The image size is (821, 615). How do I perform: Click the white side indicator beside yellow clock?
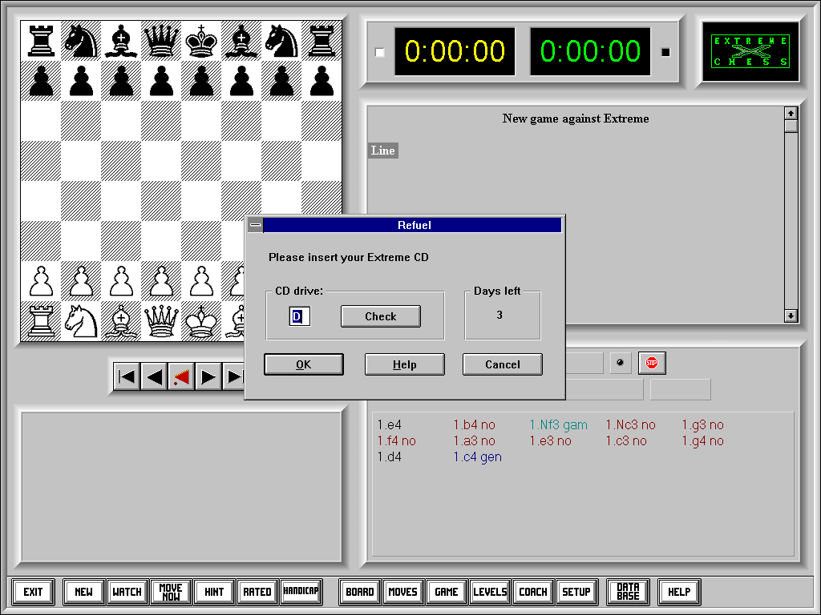(x=379, y=52)
